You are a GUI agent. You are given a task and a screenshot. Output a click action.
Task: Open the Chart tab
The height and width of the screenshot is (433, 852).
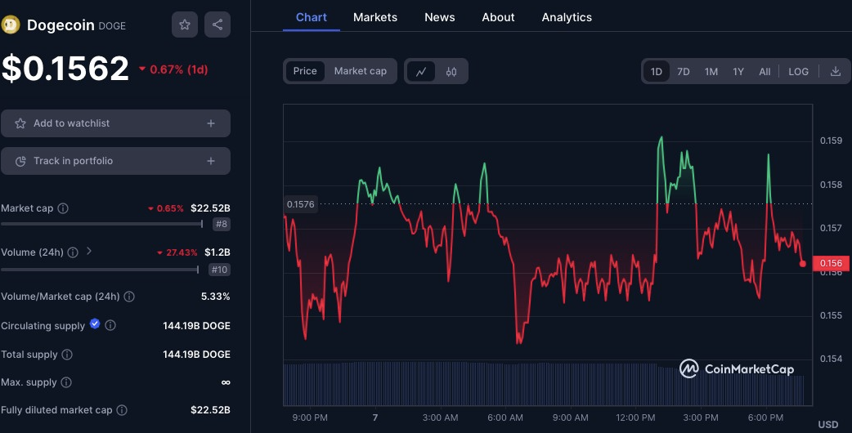[312, 17]
